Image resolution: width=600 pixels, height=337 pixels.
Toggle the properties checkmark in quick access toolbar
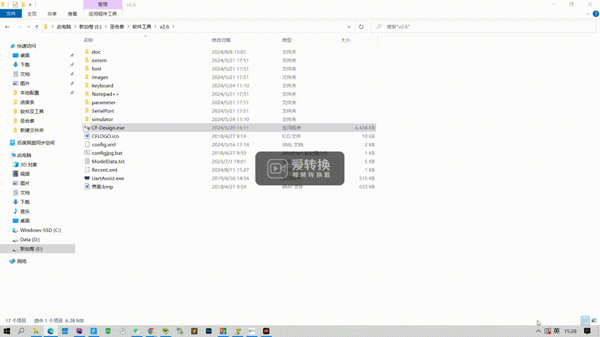(x=15, y=4)
